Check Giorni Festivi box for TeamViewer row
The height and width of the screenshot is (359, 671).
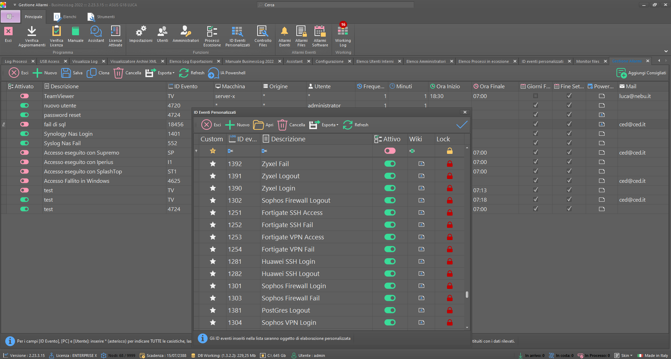[535, 96]
